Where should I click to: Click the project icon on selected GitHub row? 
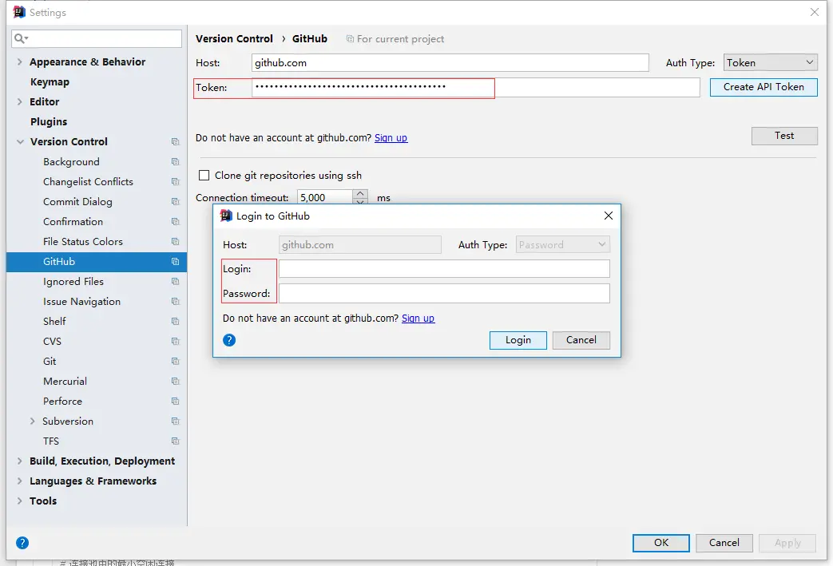(176, 262)
